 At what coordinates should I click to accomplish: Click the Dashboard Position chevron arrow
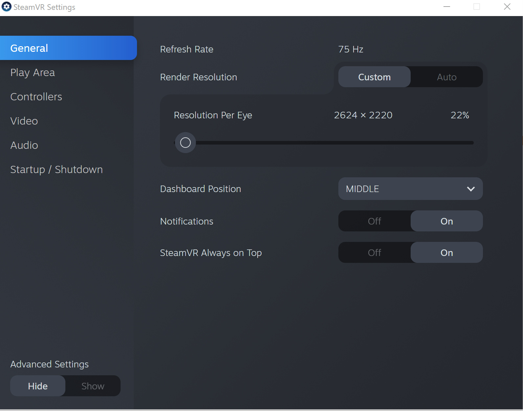470,189
